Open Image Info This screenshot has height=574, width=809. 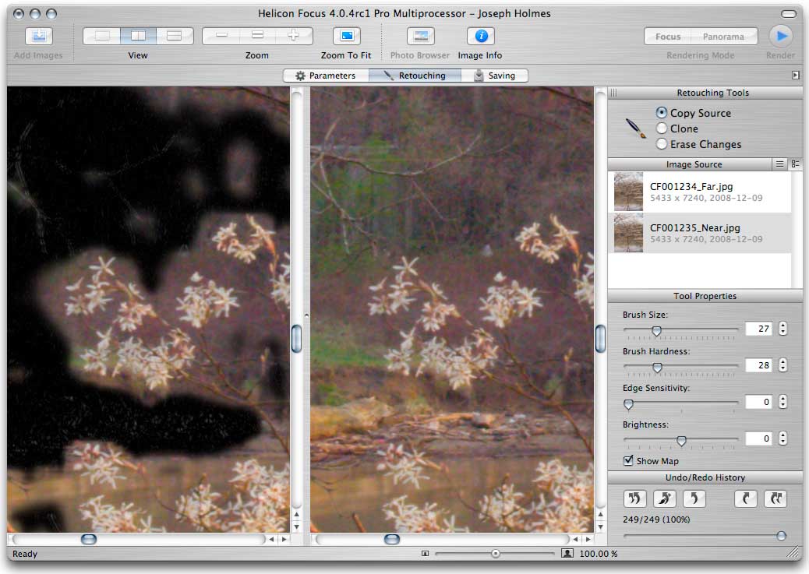point(480,36)
